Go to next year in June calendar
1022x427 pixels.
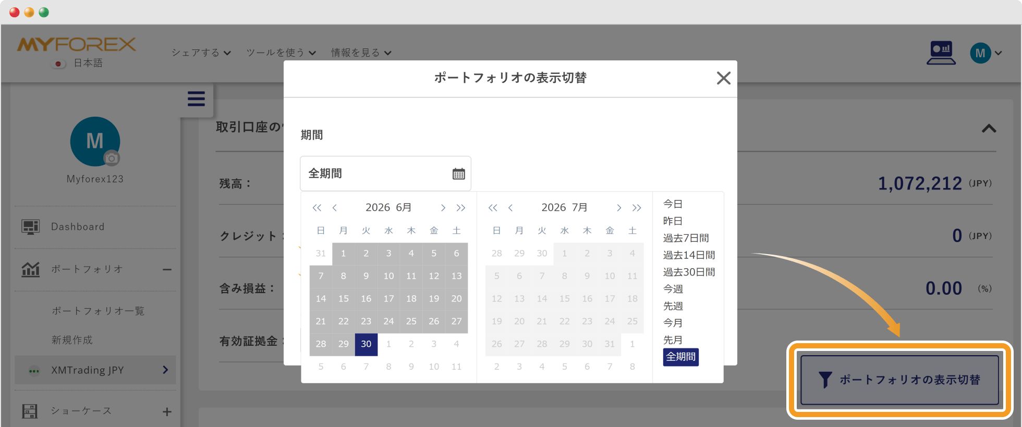pyautogui.click(x=460, y=208)
